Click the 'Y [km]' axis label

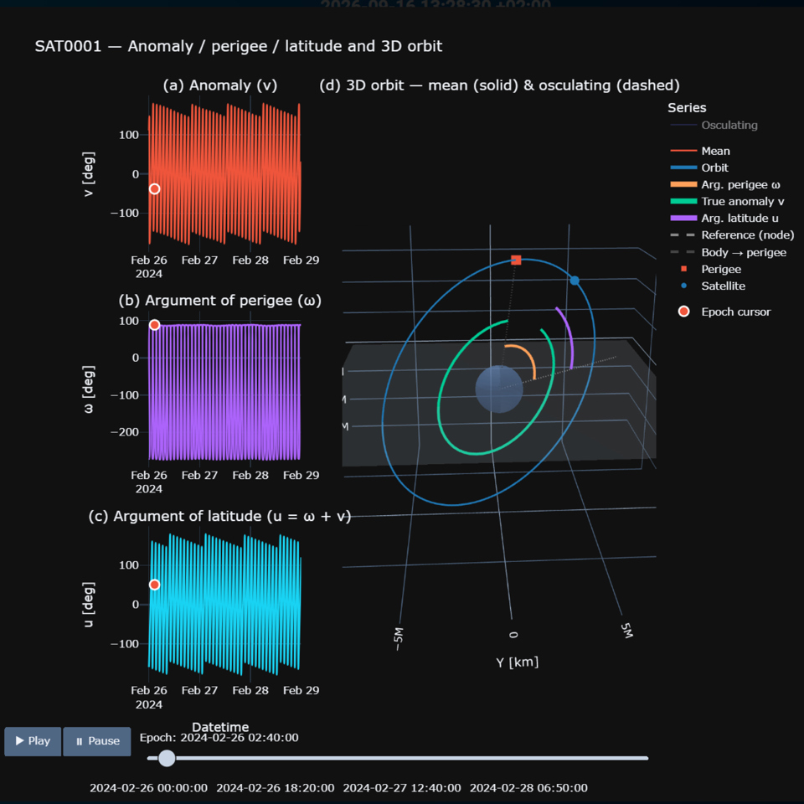point(518,662)
